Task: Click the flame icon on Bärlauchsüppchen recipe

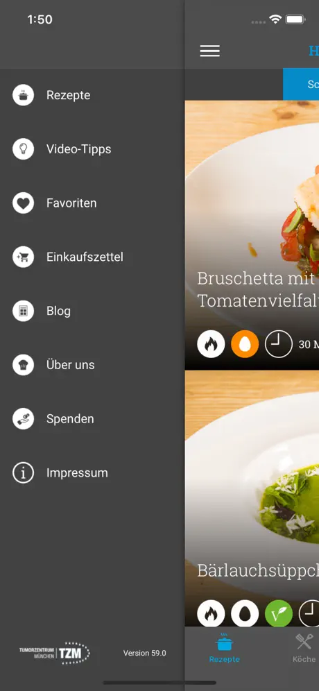Action: coord(211,613)
